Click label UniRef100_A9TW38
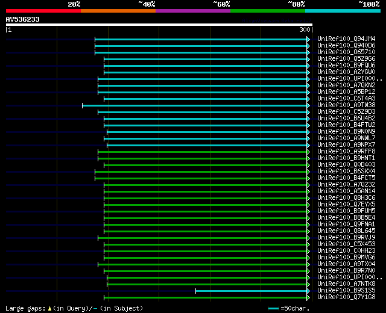 346,105
